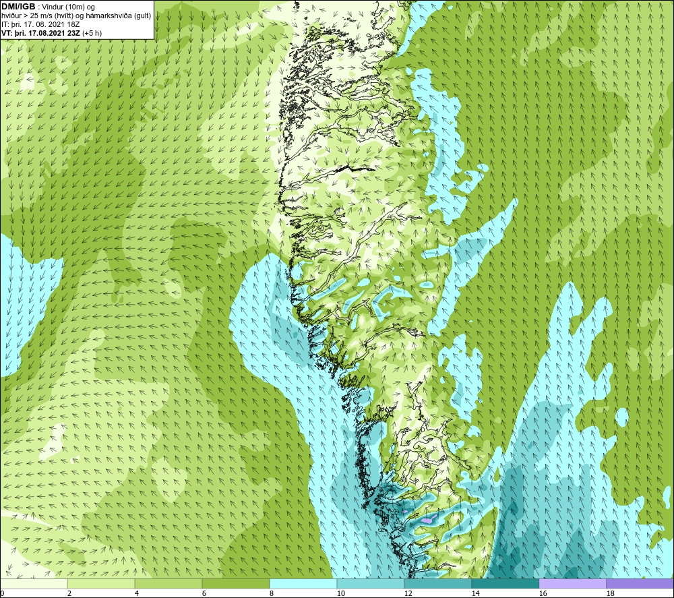674x598 pixels.
Task: Click the 16–18 m/s light purple legend swatch
Action: tap(572, 584)
